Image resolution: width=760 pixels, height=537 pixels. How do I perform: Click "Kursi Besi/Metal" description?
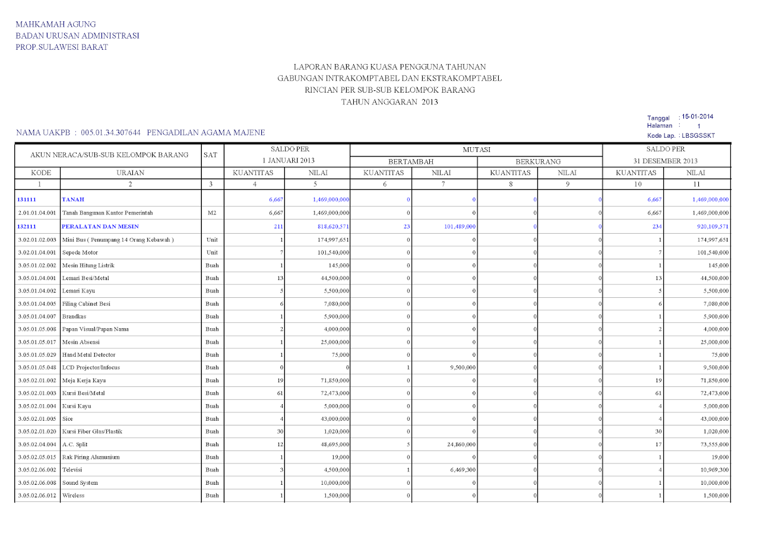pos(84,393)
